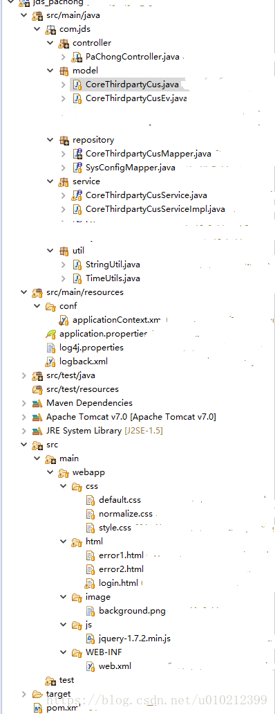Click the applicationContext.xml file icon
Screen dimensions: 275x714
[63, 320]
